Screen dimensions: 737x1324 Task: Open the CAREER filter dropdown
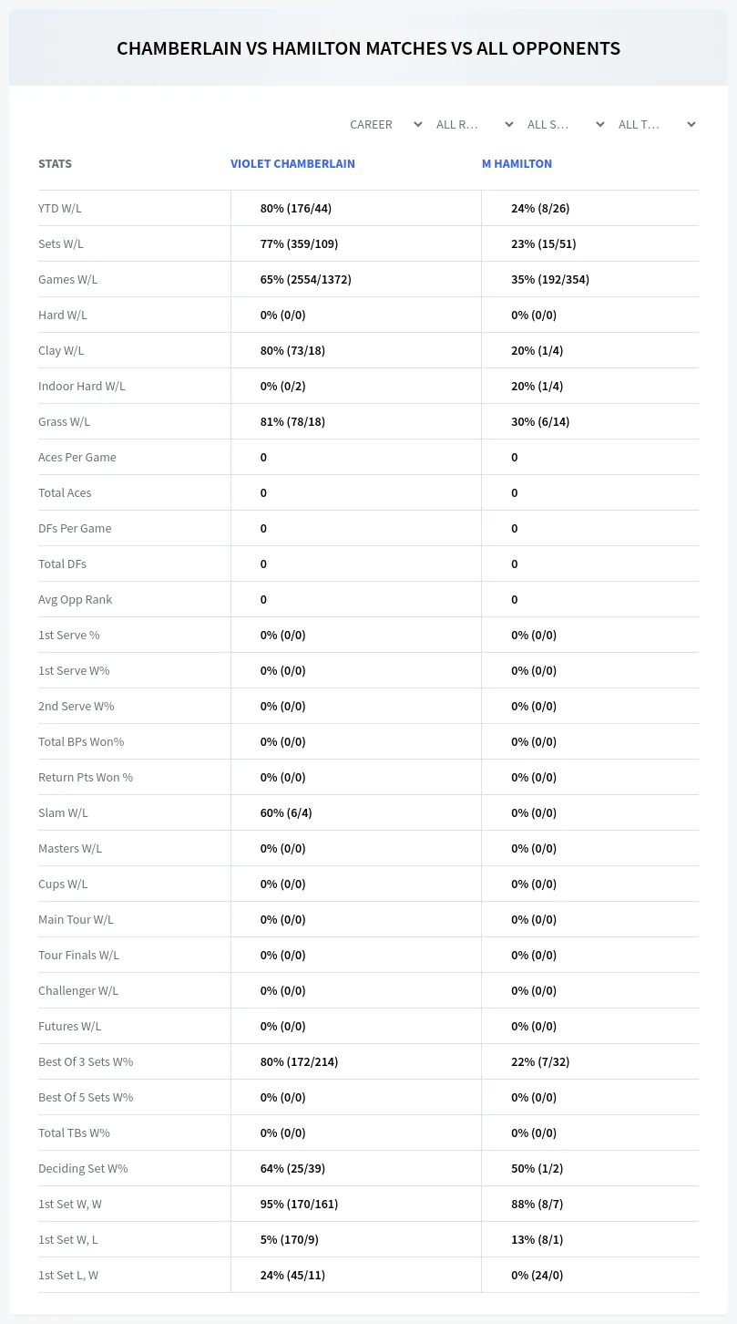click(x=385, y=124)
